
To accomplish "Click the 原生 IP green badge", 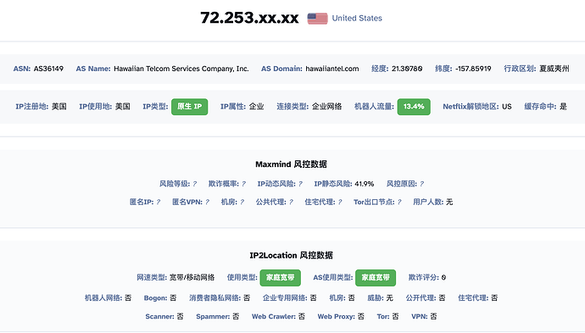I will click(190, 107).
